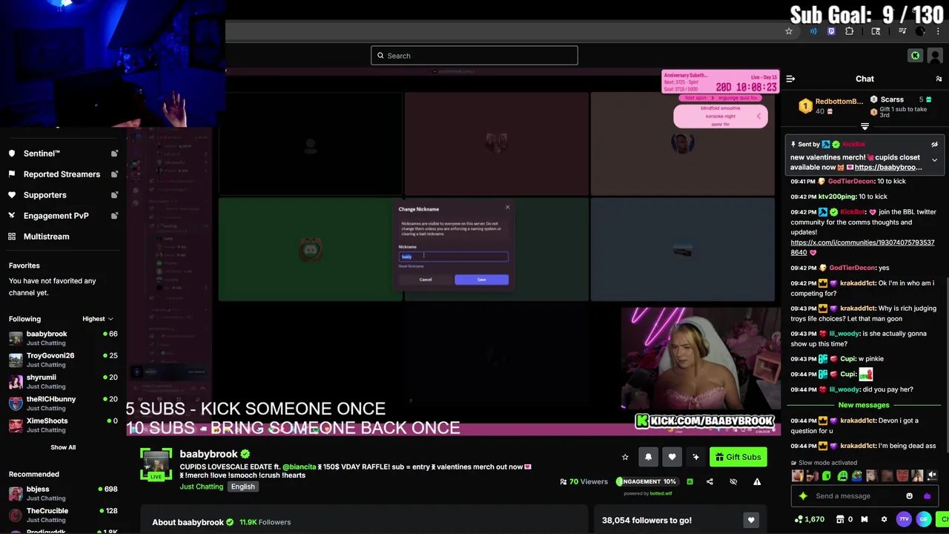Click the Nickname field in the dialog
This screenshot has height=534, width=949.
coord(454,257)
